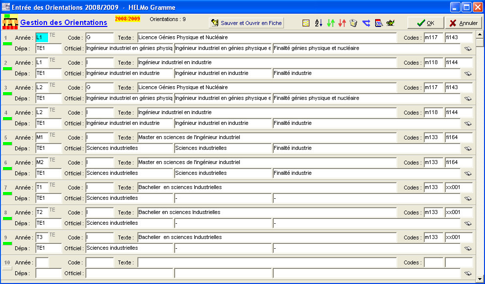485x284 pixels.
Task: Click the Année field containing T3
Action: pos(42,237)
